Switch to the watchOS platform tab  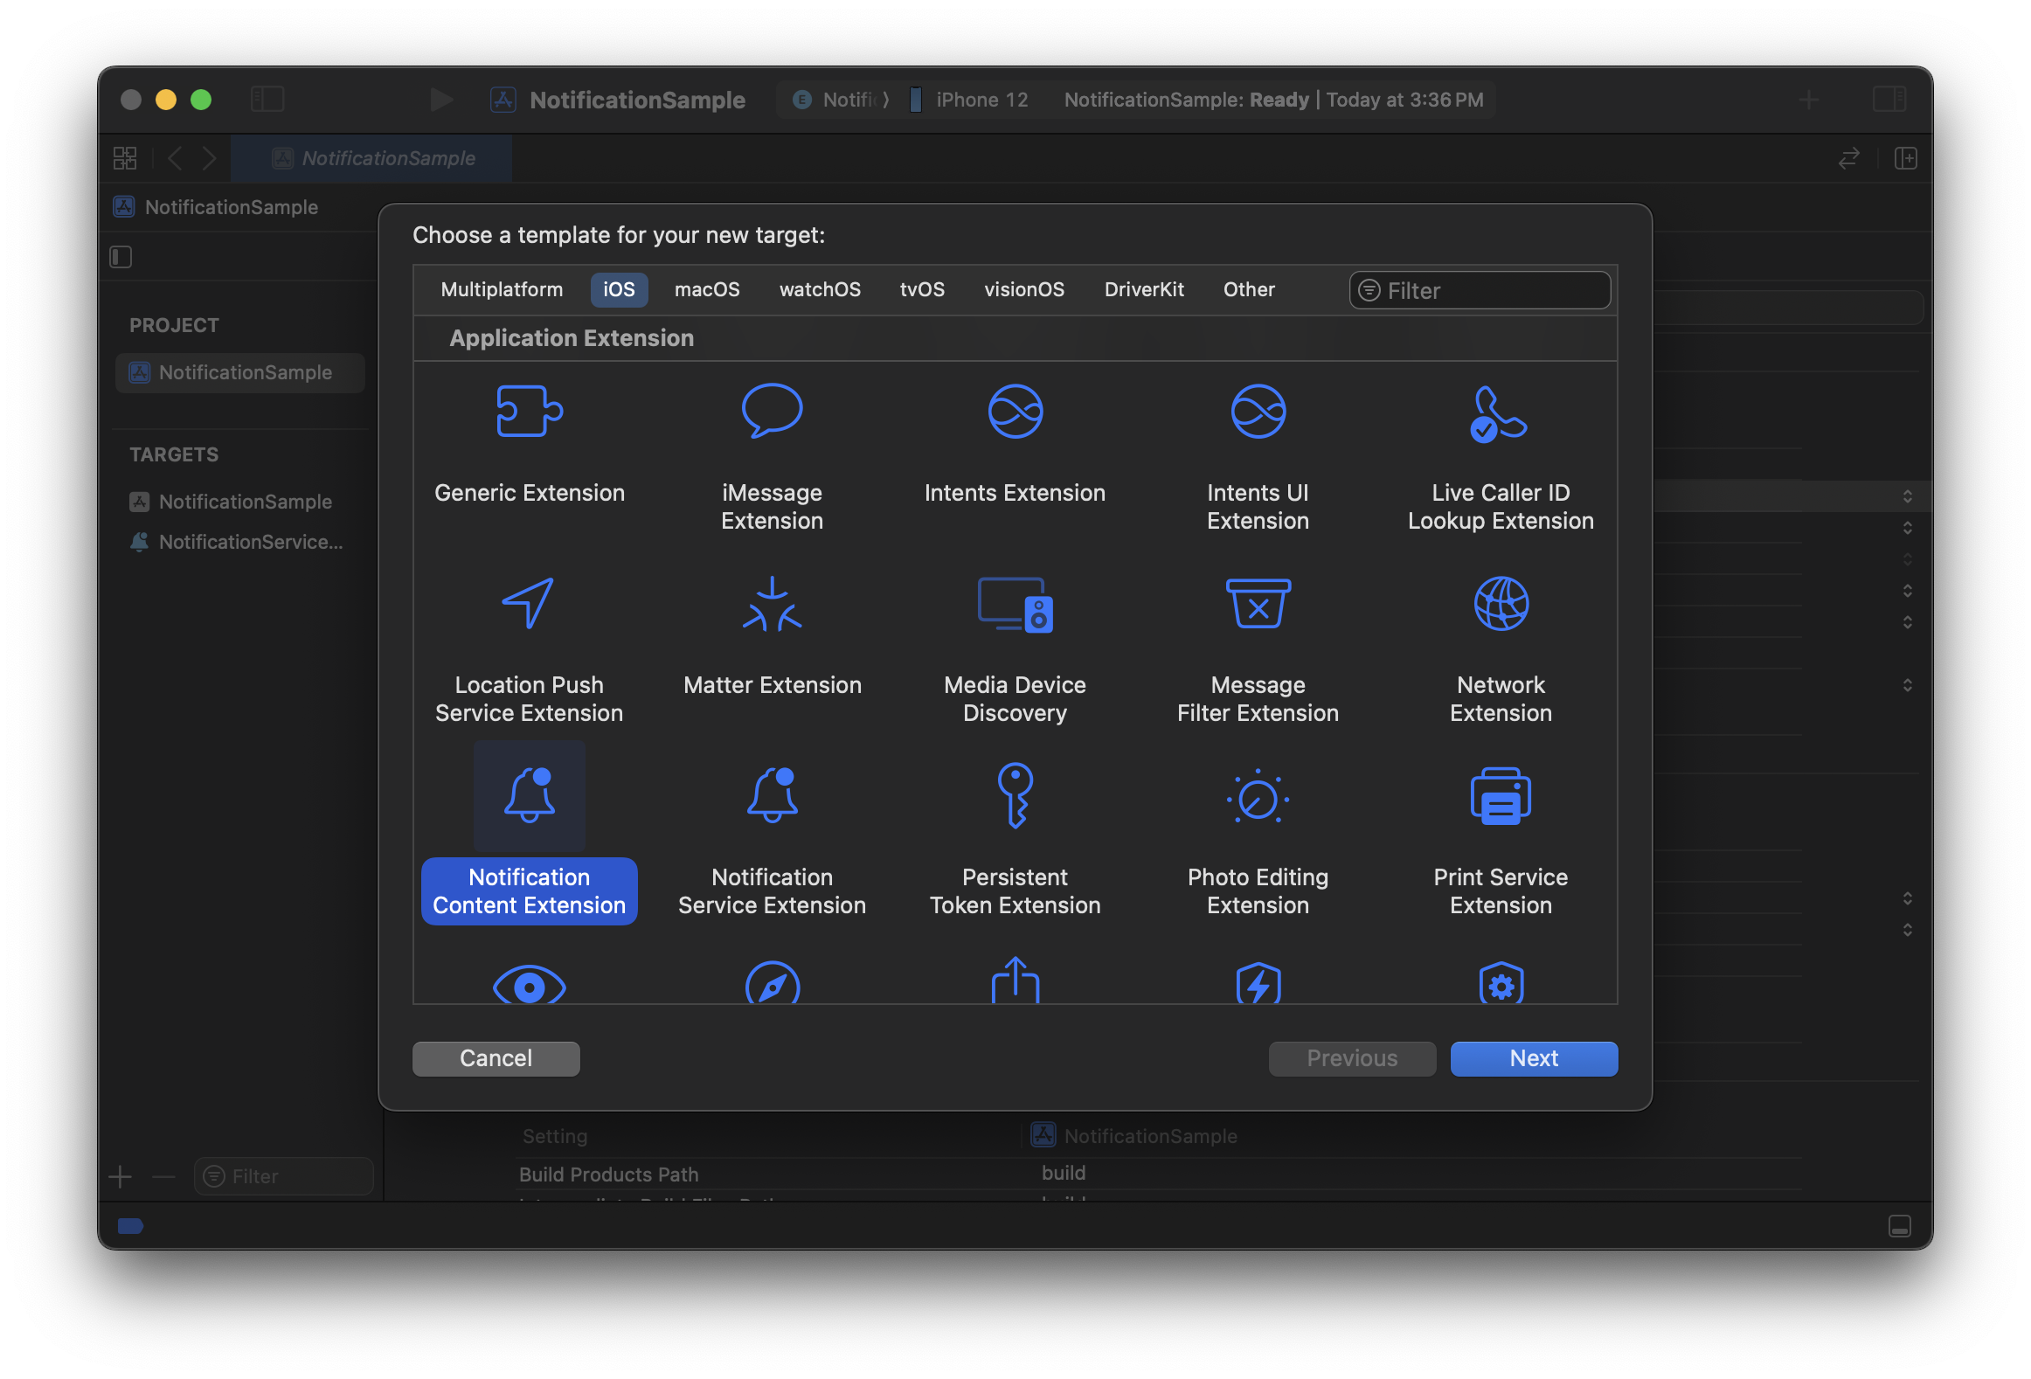pyautogui.click(x=819, y=290)
